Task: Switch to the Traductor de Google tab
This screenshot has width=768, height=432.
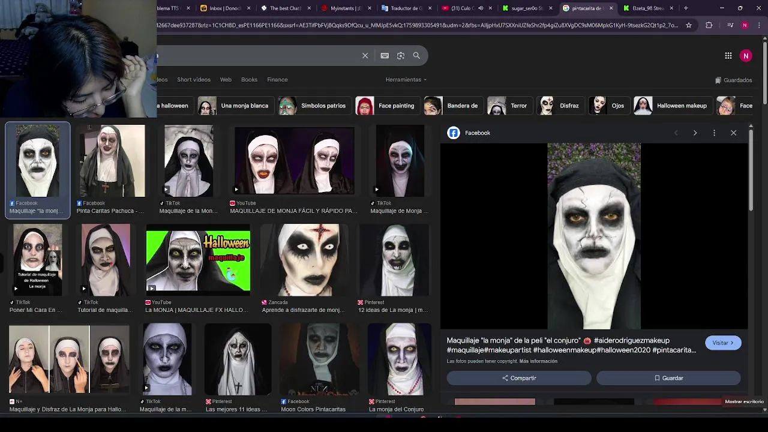Action: coord(407,8)
